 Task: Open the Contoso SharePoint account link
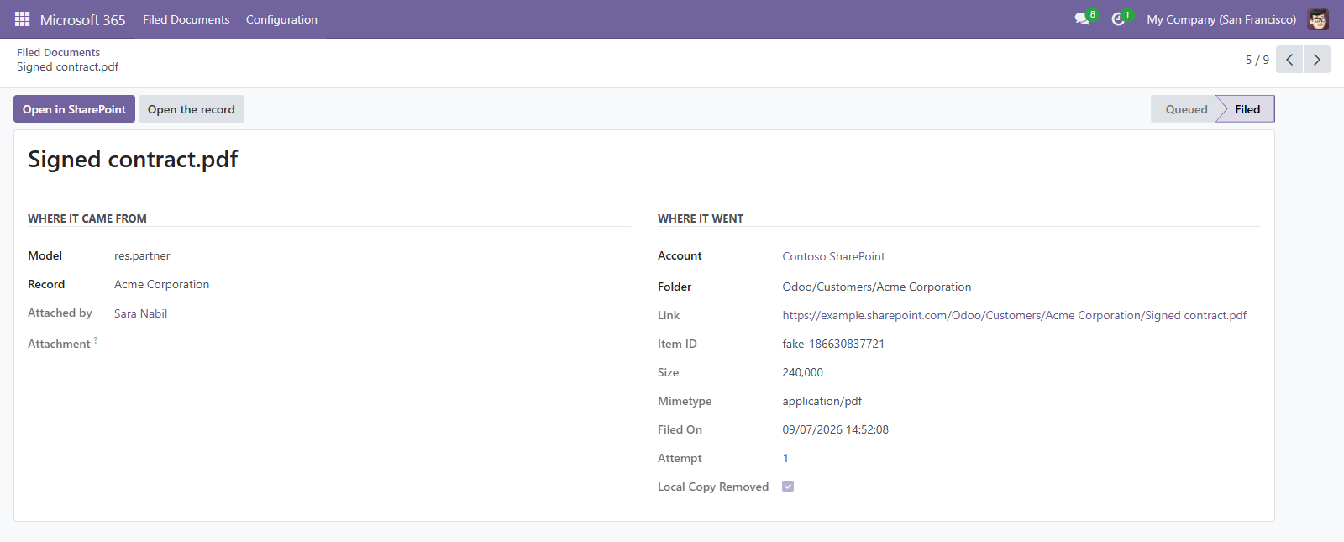click(833, 256)
